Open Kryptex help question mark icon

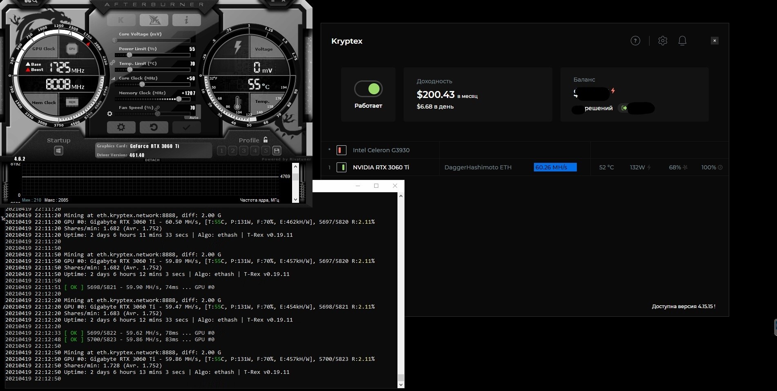(x=635, y=40)
